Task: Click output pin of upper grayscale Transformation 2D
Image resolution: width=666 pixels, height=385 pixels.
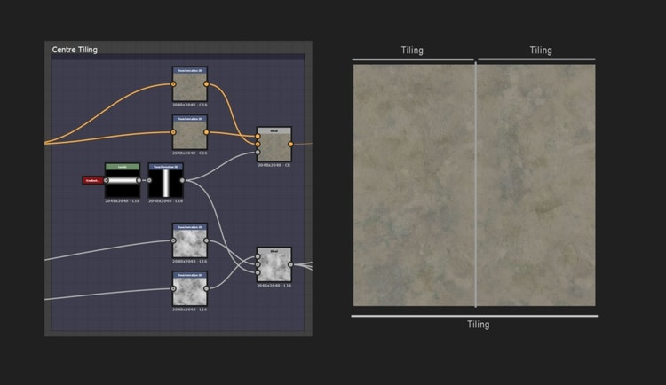Action: point(206,240)
